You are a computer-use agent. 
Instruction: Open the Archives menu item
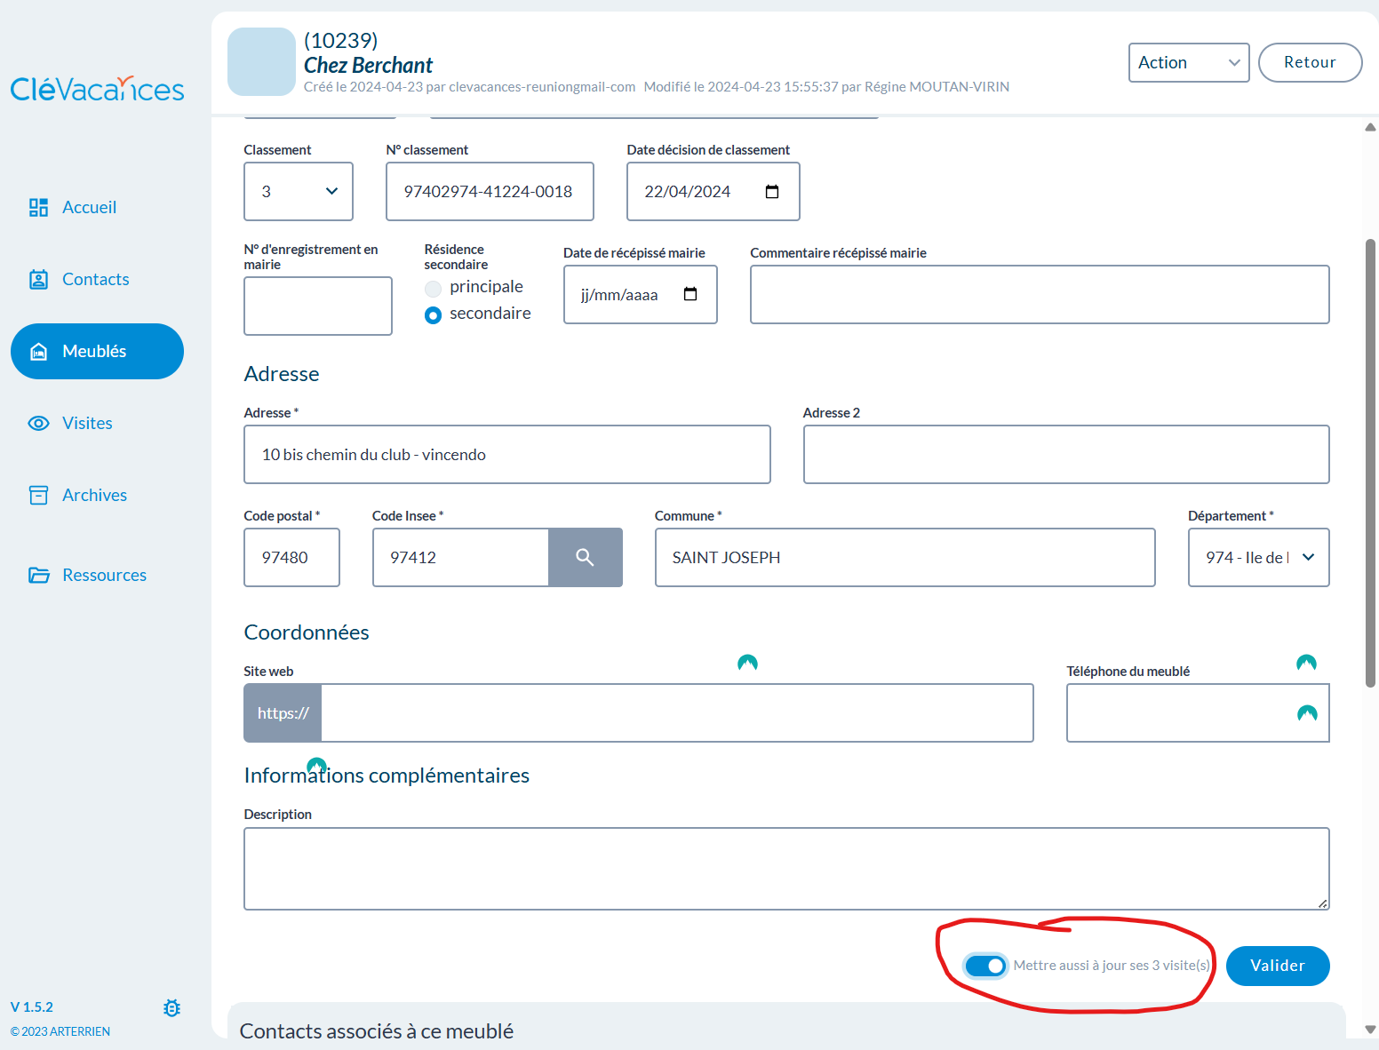94,495
